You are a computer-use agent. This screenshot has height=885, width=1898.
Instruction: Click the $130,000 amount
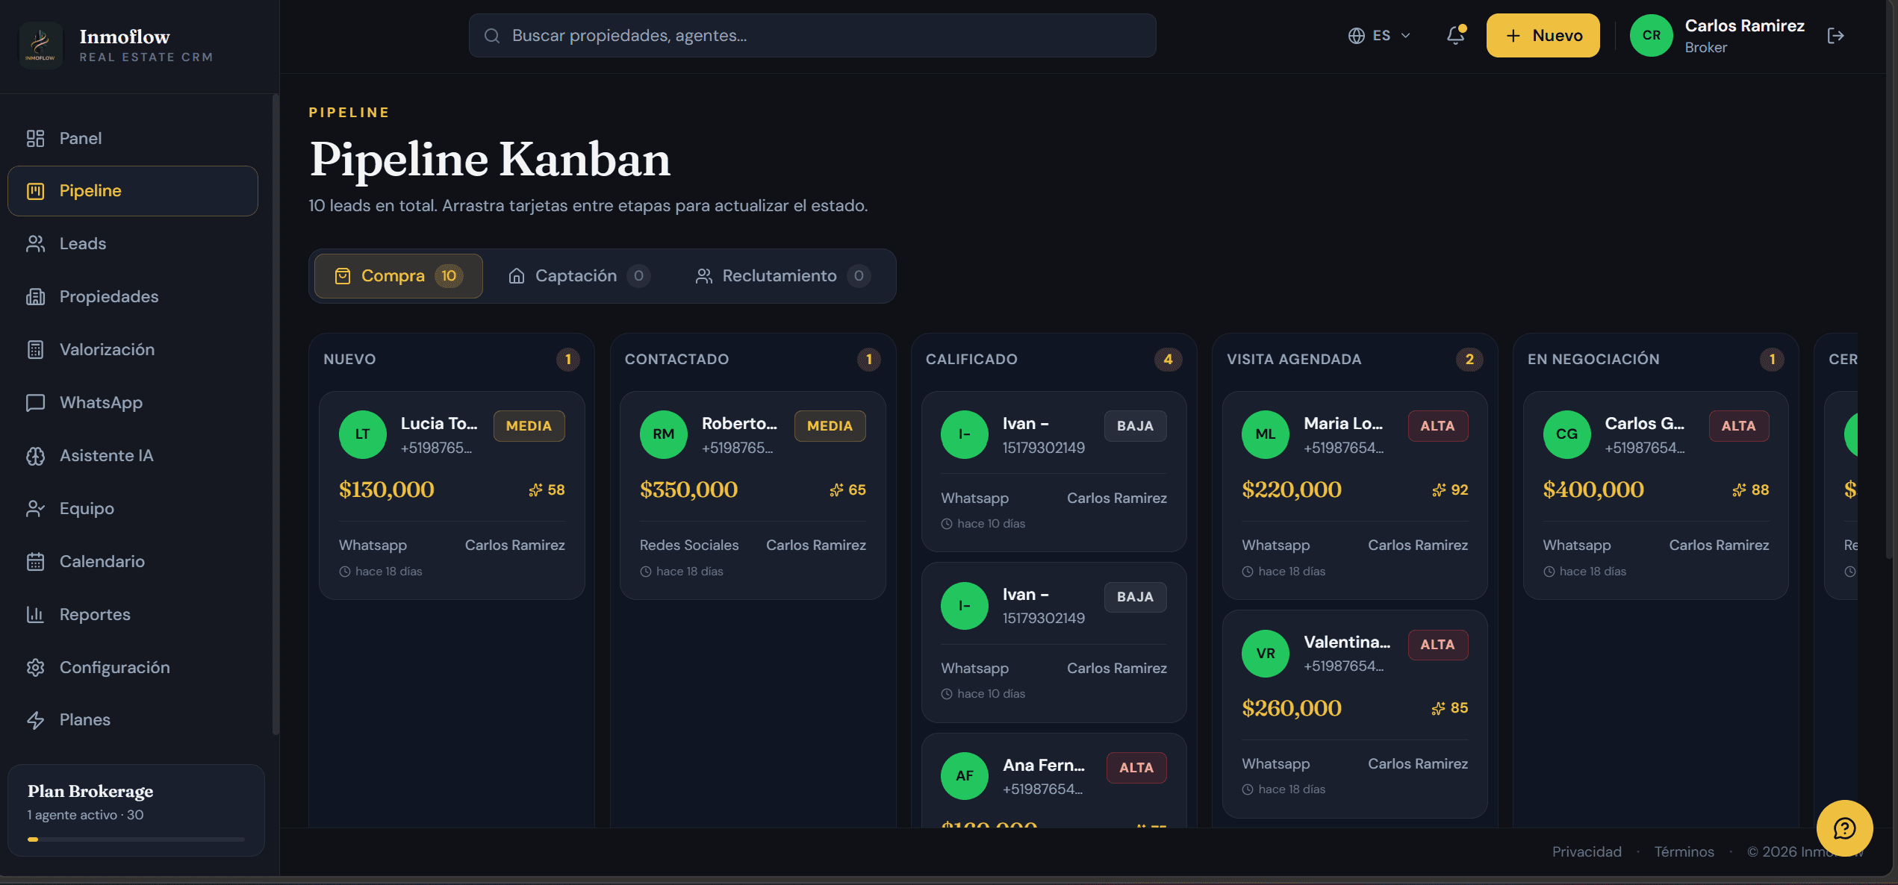coord(386,490)
